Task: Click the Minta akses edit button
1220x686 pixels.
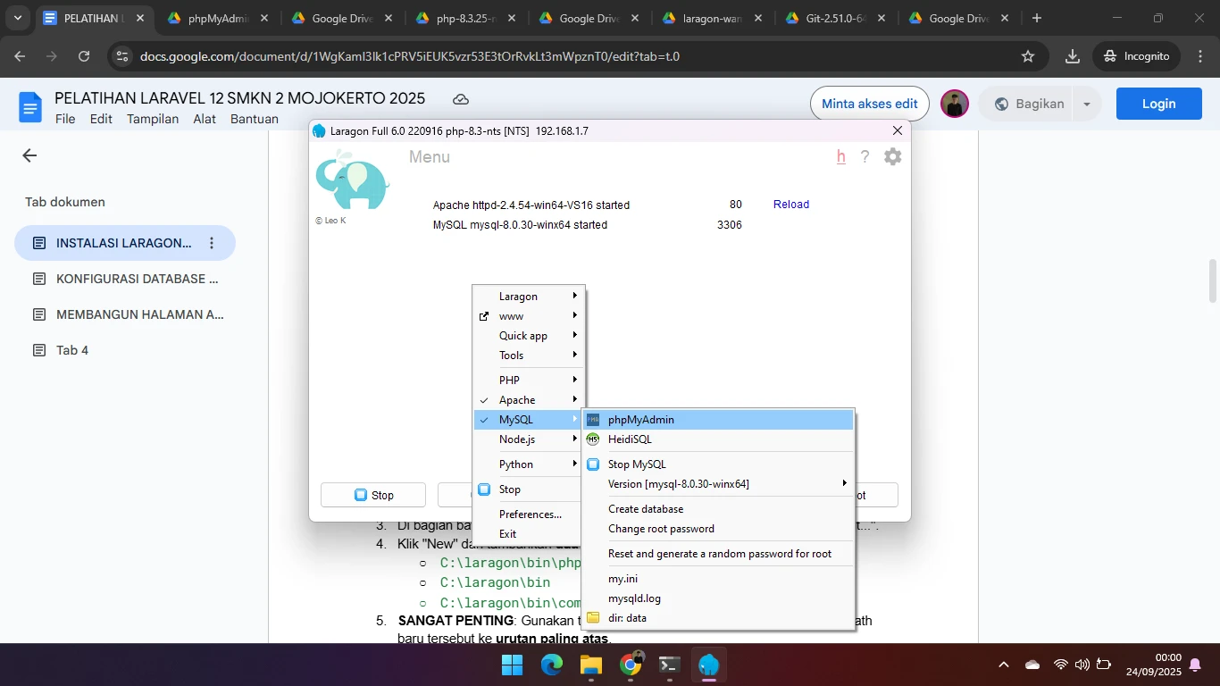Action: click(x=869, y=105)
